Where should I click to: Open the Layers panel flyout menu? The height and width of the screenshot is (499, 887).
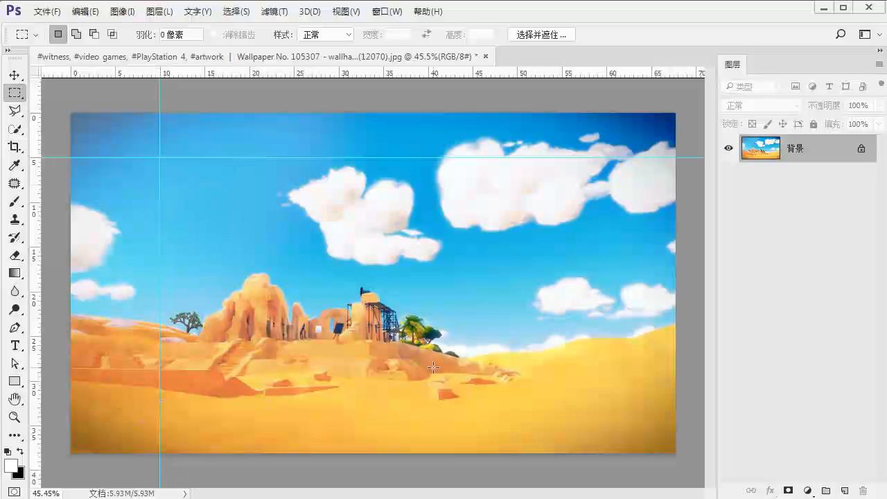[879, 64]
